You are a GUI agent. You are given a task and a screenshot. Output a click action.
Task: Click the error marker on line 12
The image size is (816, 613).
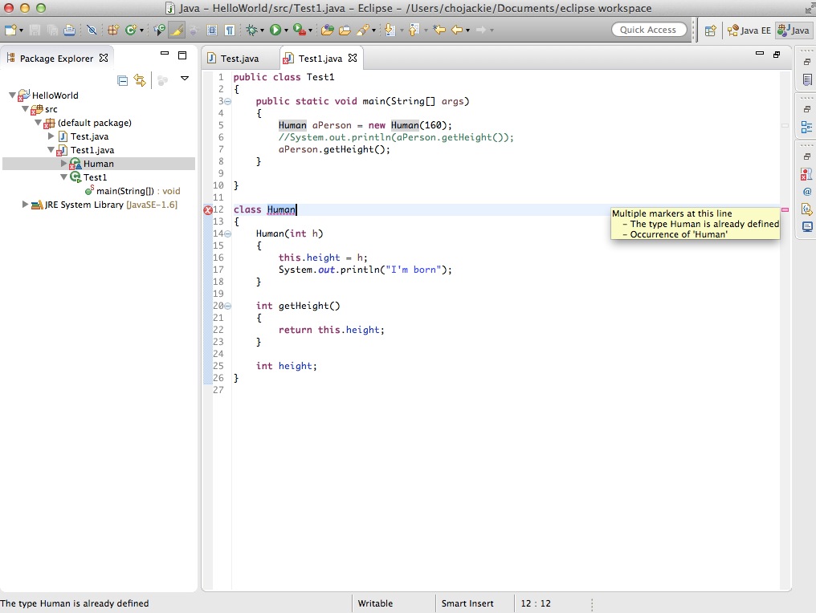pyautogui.click(x=208, y=210)
